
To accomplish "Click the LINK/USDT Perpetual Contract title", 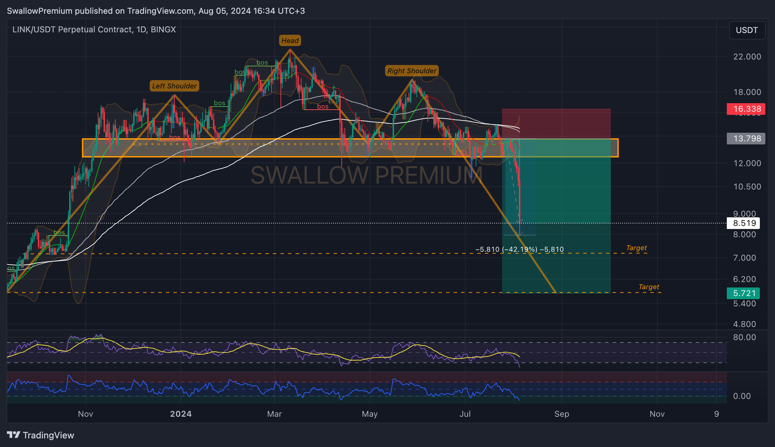I will click(x=94, y=30).
